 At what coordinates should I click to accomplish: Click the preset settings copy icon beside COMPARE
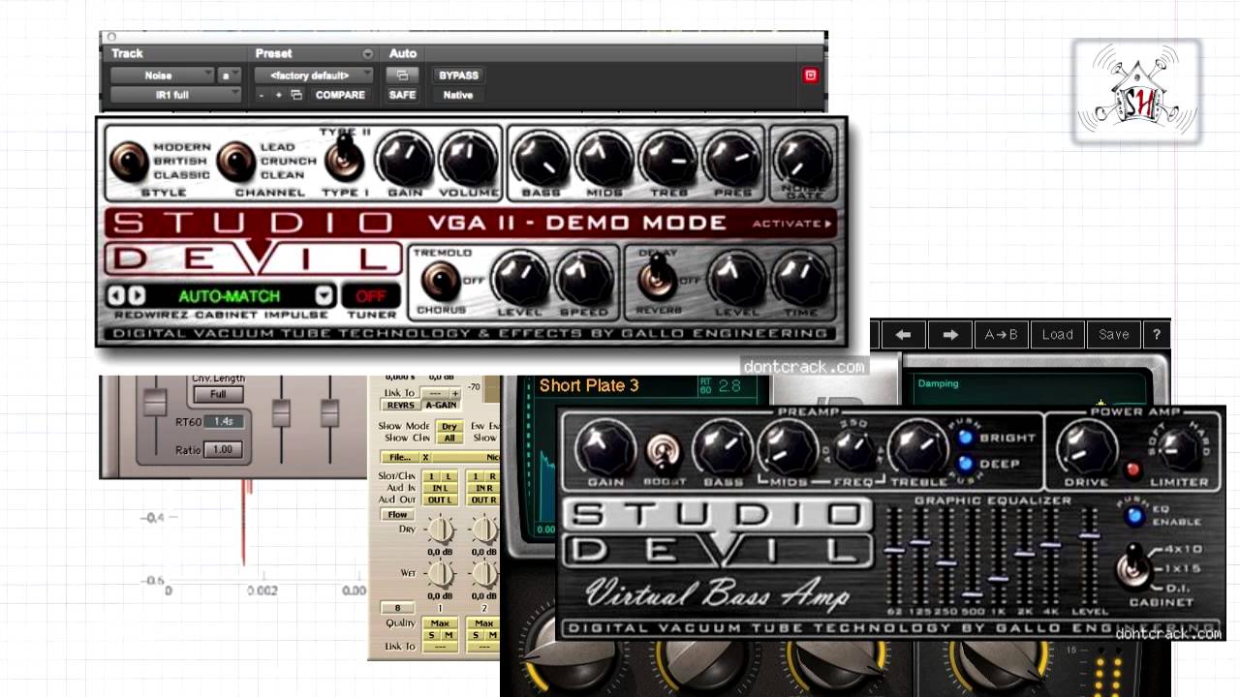click(296, 95)
